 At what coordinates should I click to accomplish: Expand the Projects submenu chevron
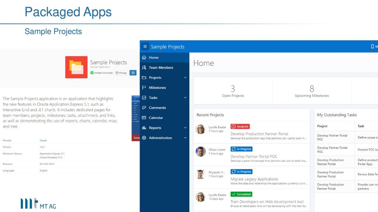point(185,78)
